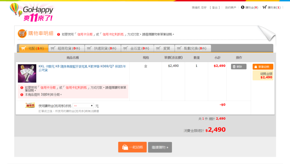Screen dimensions: 290x164
Task: Open the 快速到貨 (0件) tab
Action: 103,48
